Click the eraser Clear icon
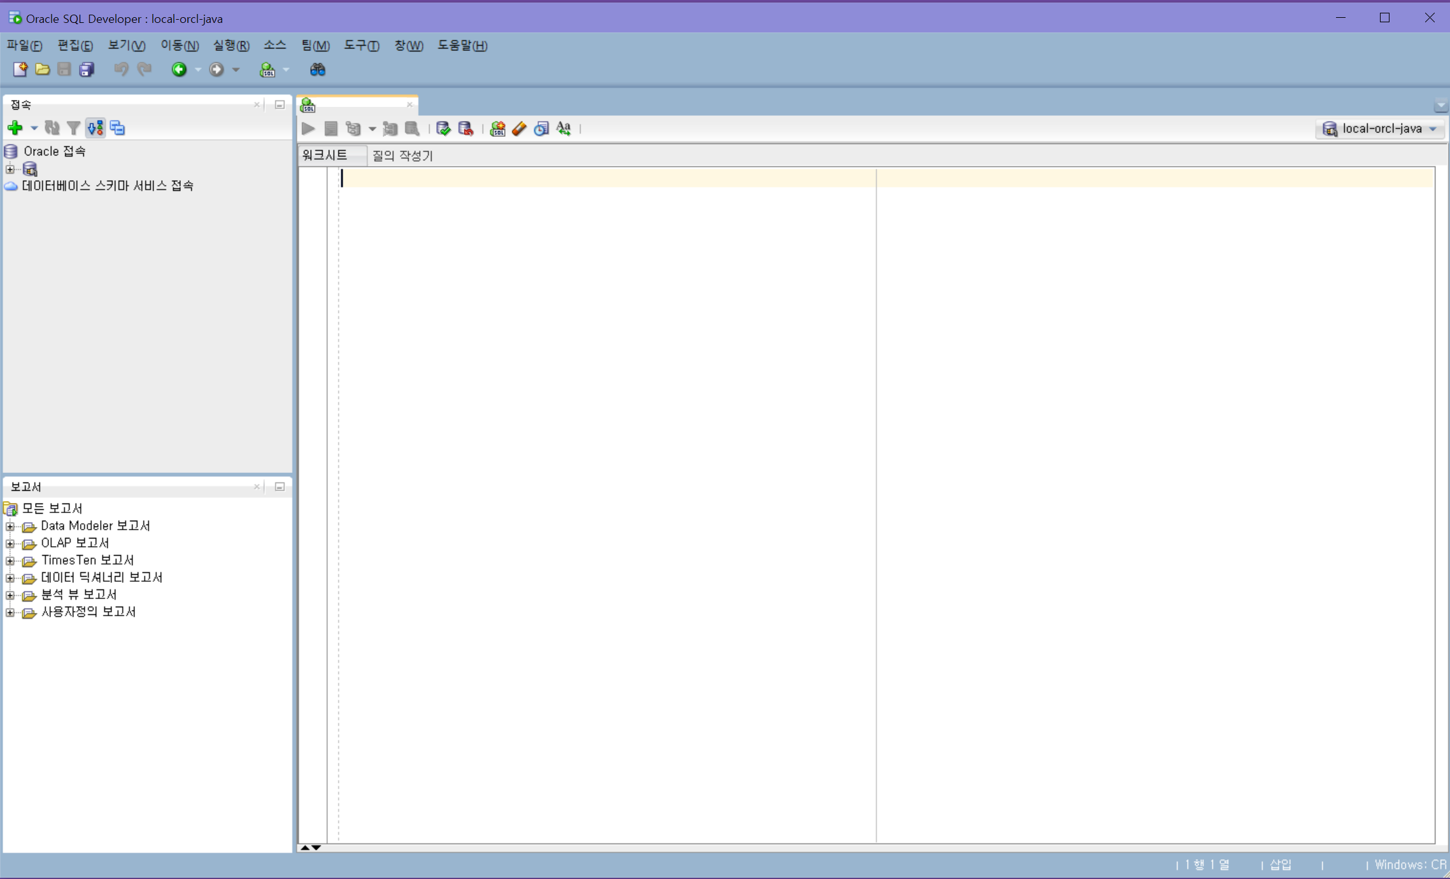Screen dimensions: 1450x879 click(519, 129)
